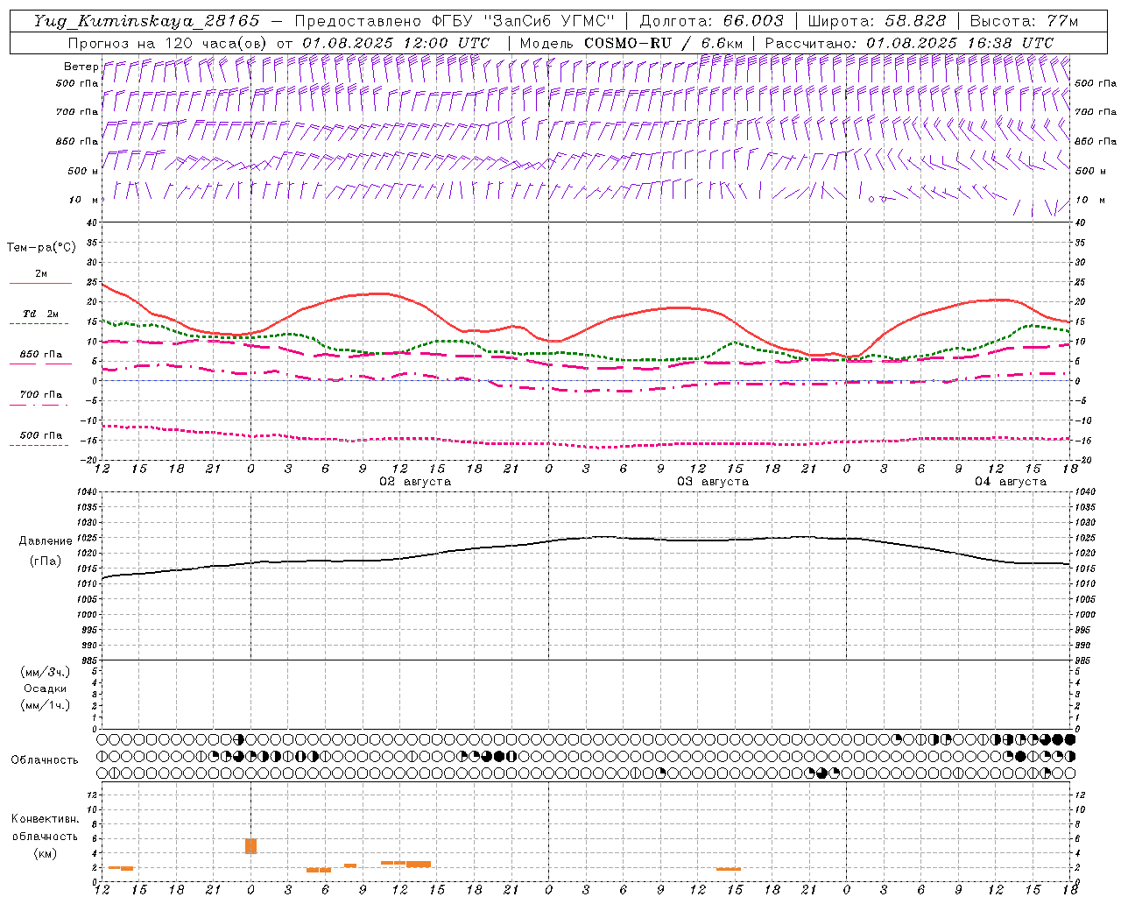Click the Долгота: 66.003 value
This screenshot has height=897, width=1121.
pos(712,21)
